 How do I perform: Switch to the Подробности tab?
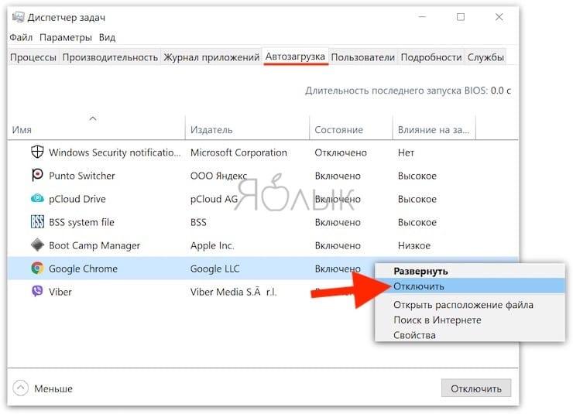(431, 57)
